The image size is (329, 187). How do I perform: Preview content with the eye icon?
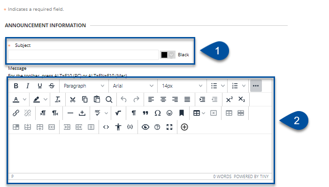[x=145, y=127]
